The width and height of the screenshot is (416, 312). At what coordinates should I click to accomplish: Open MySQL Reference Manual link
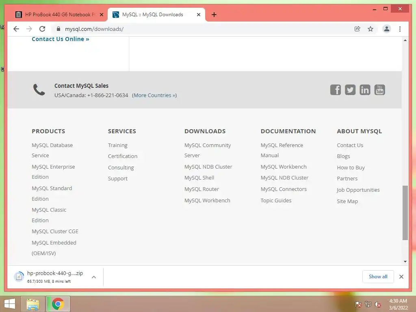pyautogui.click(x=282, y=150)
